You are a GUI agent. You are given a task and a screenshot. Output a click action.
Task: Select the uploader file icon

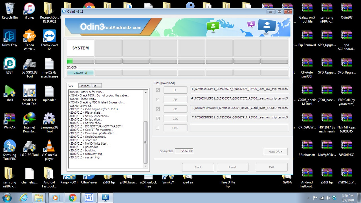(49, 93)
